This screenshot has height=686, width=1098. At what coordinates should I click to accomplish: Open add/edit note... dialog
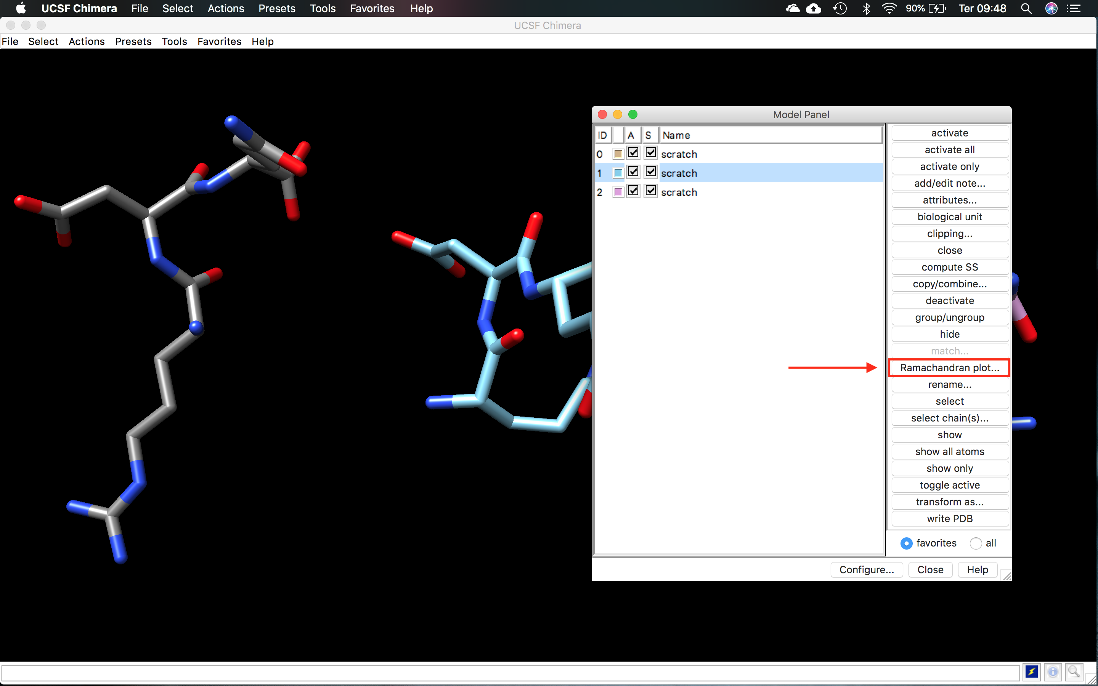point(950,183)
